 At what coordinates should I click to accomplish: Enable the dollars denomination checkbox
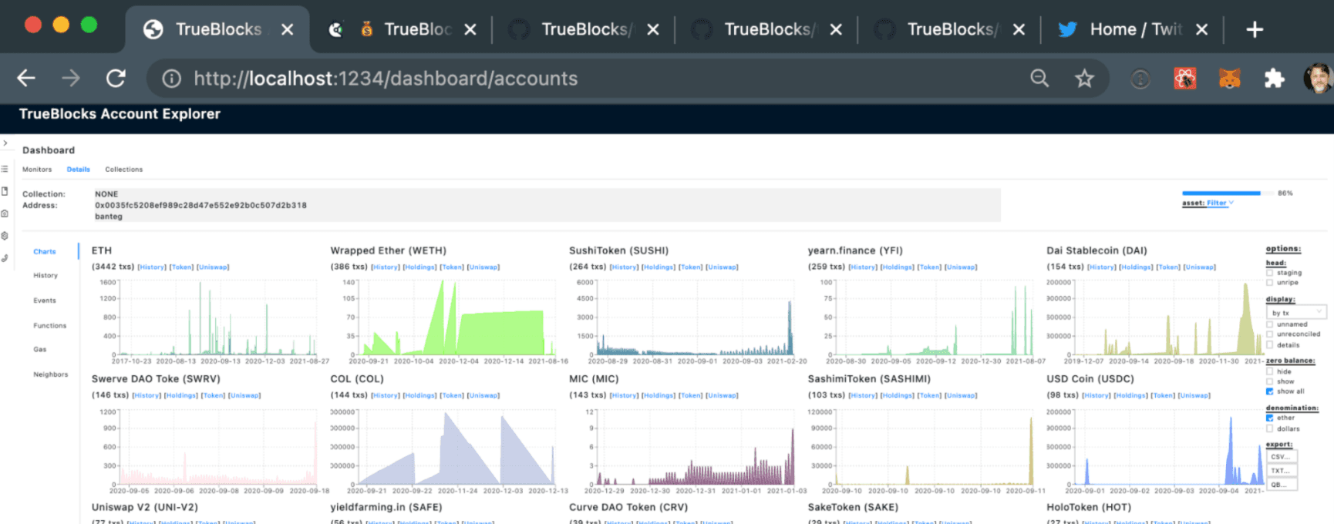pos(1270,428)
